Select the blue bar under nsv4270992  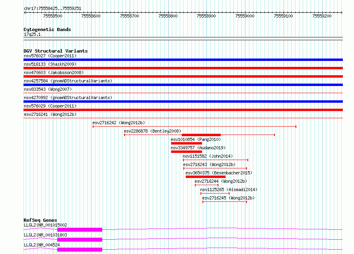[x=183, y=102]
